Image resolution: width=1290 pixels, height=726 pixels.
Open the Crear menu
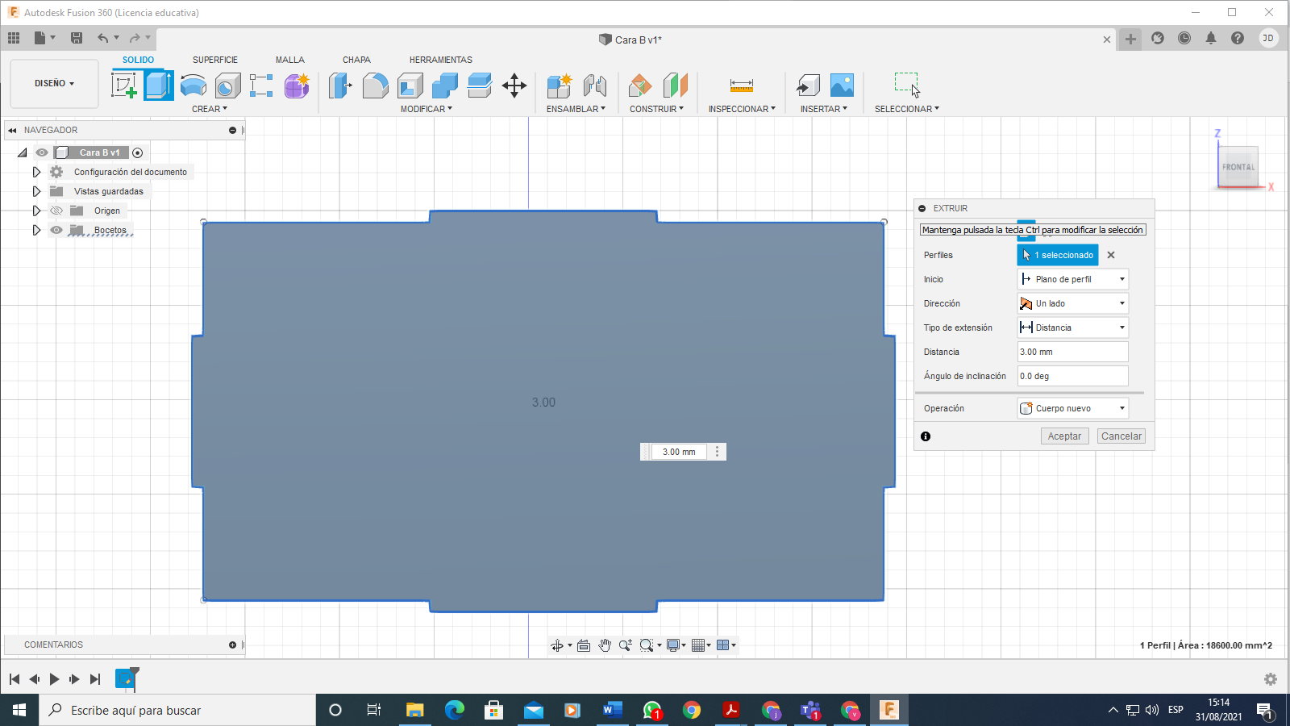click(210, 109)
